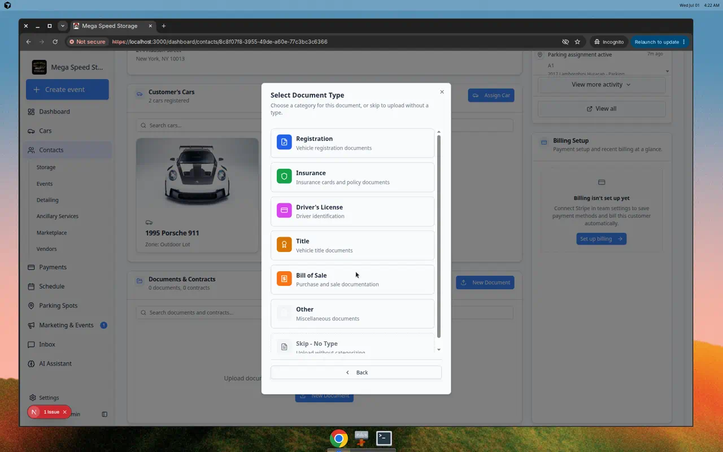This screenshot has height=452, width=723.
Task: Click the View all activity button
Action: coord(602,108)
